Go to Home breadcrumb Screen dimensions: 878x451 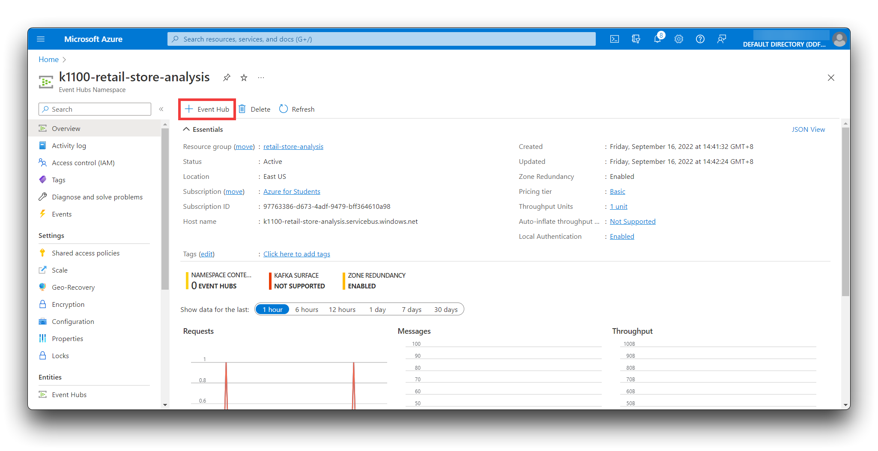pyautogui.click(x=48, y=59)
